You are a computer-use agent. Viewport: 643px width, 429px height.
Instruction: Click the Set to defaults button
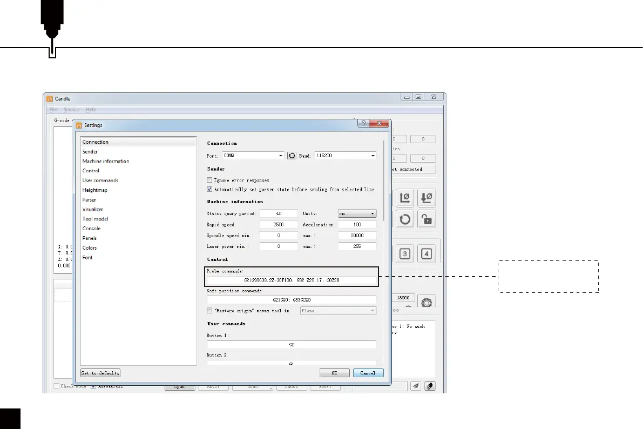[100, 373]
